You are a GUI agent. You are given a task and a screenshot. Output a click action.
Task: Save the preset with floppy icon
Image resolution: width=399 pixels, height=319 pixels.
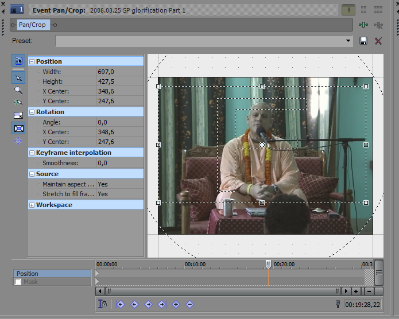click(x=363, y=41)
